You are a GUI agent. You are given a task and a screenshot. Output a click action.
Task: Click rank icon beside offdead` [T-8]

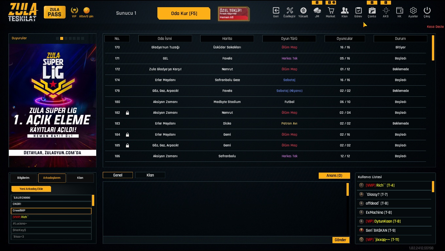[361, 203]
